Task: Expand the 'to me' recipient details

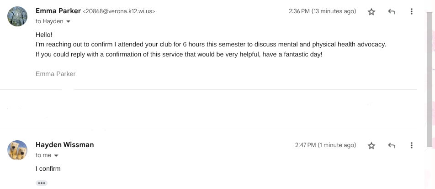Action: (56, 155)
